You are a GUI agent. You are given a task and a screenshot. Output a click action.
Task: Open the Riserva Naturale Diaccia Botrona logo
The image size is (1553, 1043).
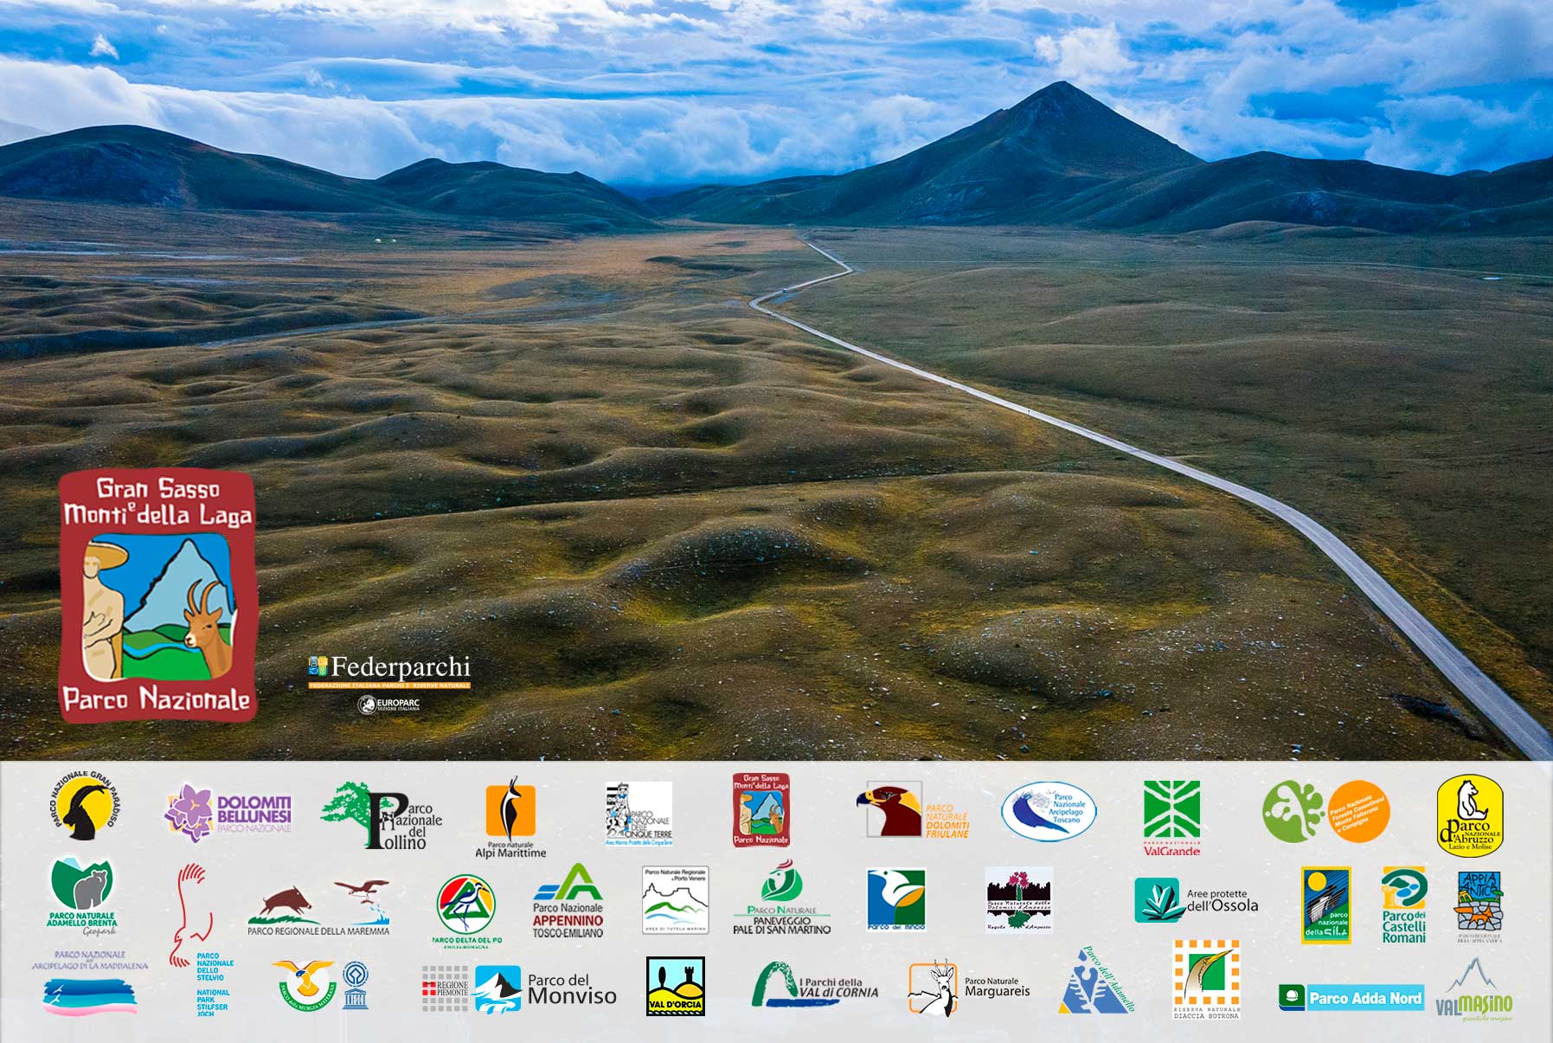point(1206,979)
